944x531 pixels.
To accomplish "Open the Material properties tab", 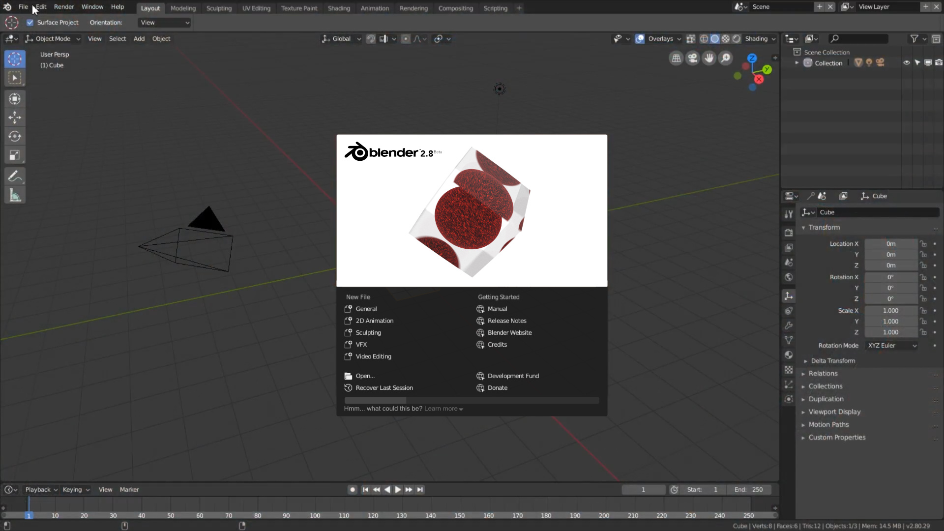I will (x=789, y=355).
